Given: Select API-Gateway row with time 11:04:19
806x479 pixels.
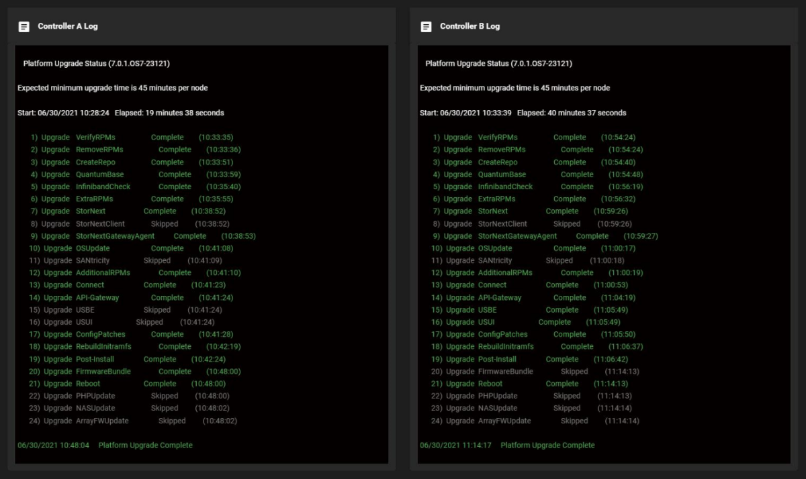Looking at the screenshot, I should (x=533, y=298).
